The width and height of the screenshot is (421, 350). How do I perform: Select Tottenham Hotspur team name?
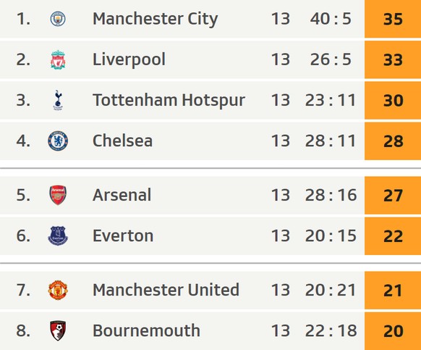[169, 100]
